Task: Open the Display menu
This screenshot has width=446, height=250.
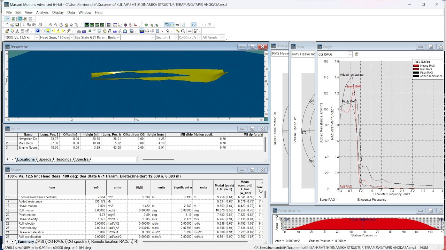Action: coord(58,12)
